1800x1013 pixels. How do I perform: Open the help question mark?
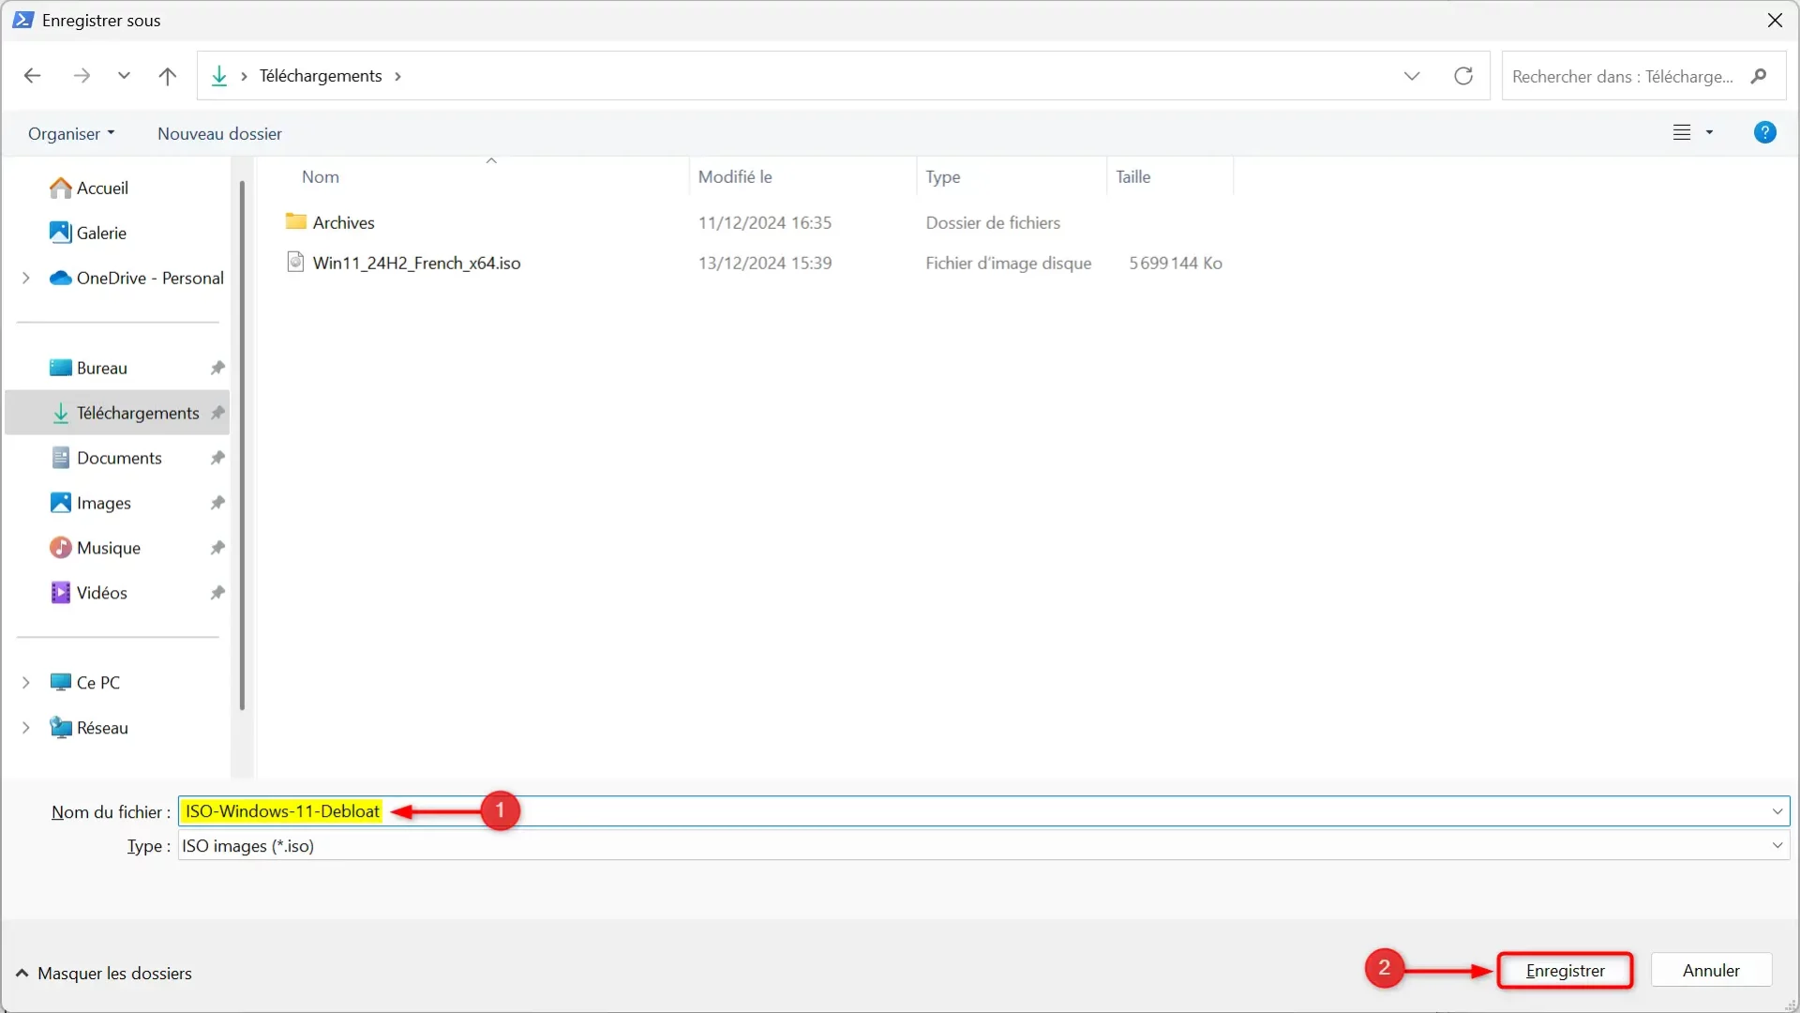coord(1764,132)
